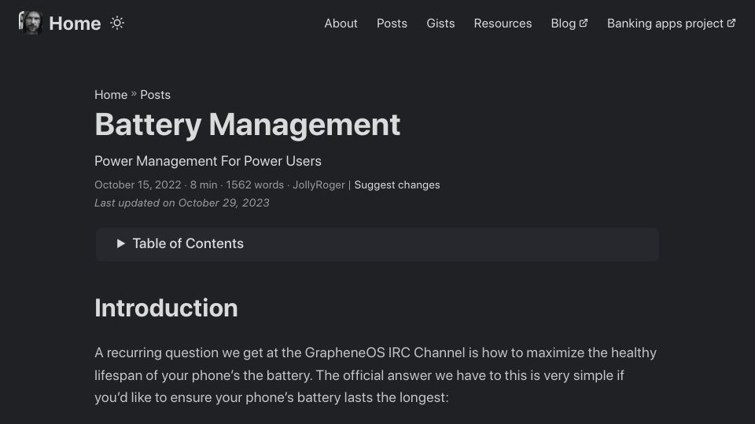Toggle the light/dark theme sun icon
The image size is (755, 424).
coord(117,23)
